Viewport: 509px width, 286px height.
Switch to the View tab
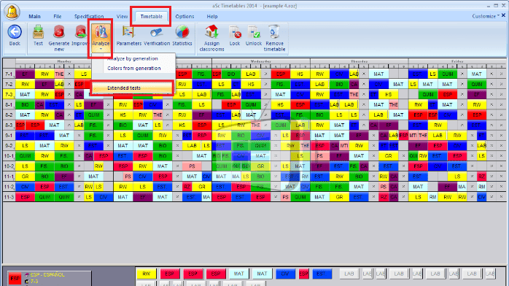122,16
